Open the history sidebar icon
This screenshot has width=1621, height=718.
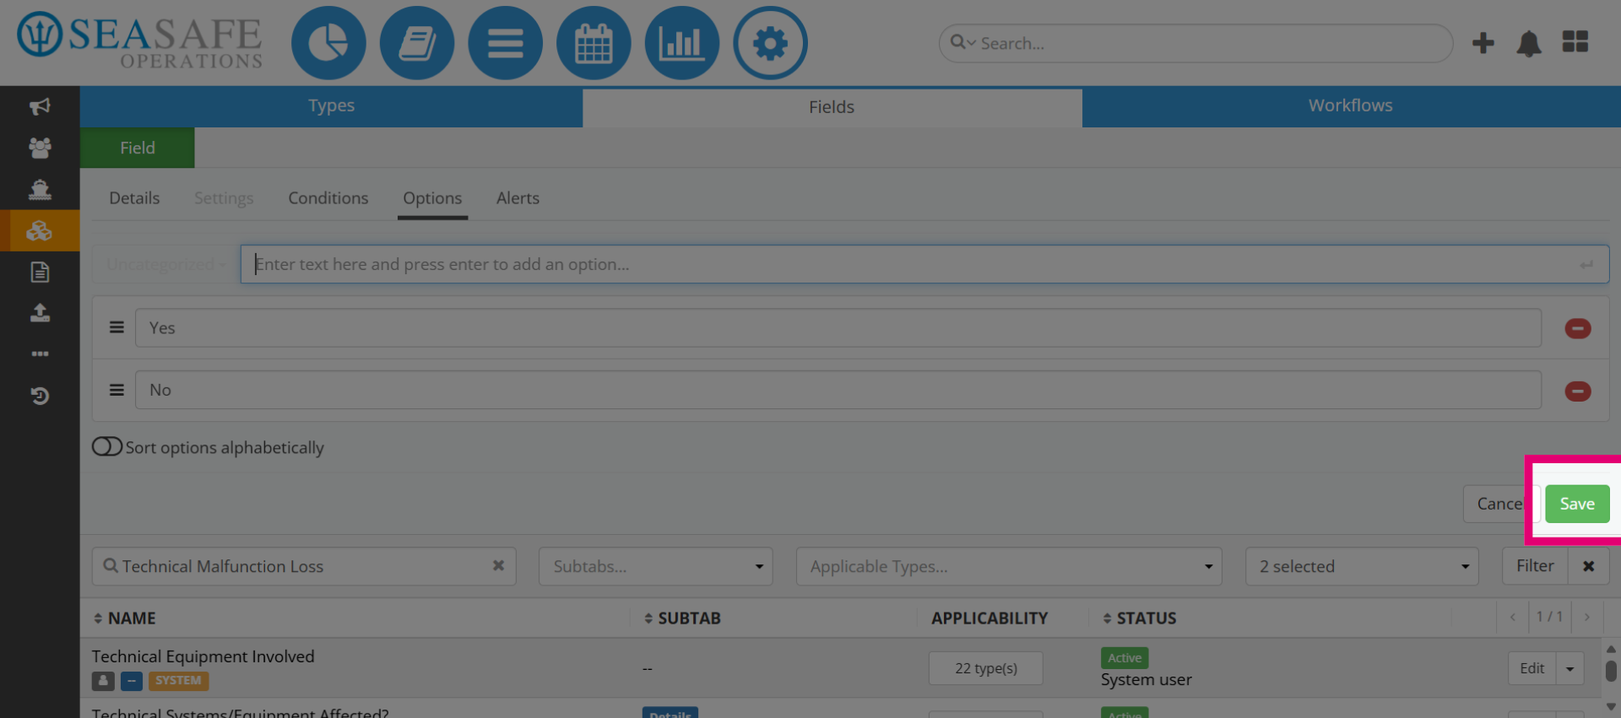click(x=40, y=395)
